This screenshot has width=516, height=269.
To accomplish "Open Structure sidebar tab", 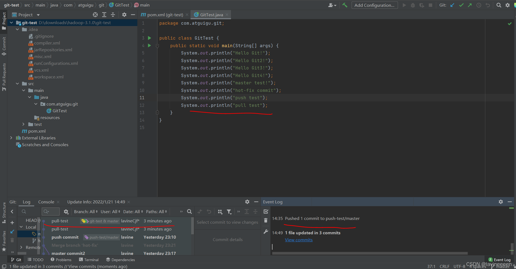I will click(4, 213).
